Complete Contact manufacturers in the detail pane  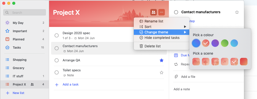click(x=176, y=12)
